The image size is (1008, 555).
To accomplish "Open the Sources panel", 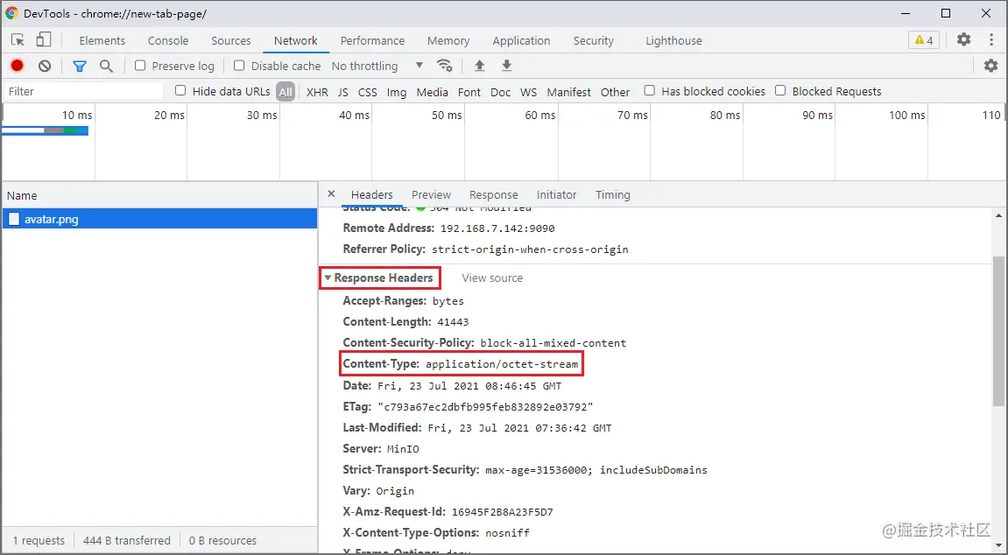I will coord(231,40).
